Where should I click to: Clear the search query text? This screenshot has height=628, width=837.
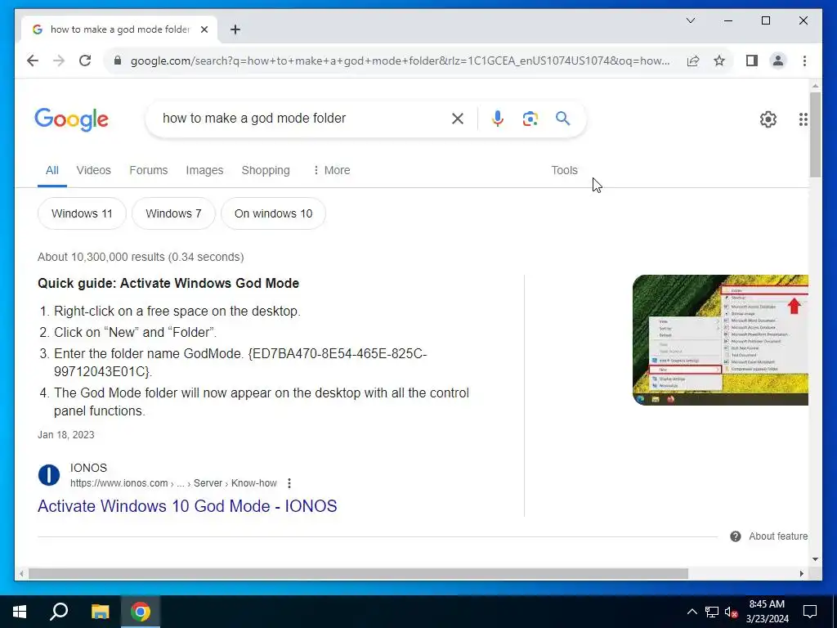(x=458, y=119)
